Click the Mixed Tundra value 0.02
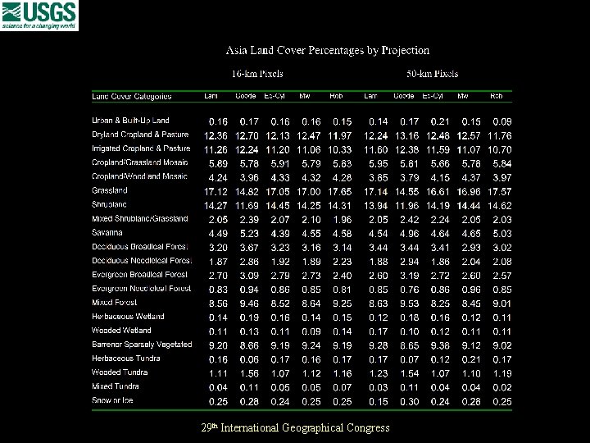Screen dimensions: 590x443 502,387
